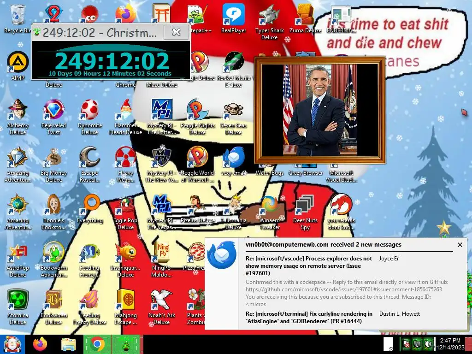The height and width of the screenshot is (354, 472).
Task: Open the Pizza Frenzy desktop shortcut
Action: [195, 256]
